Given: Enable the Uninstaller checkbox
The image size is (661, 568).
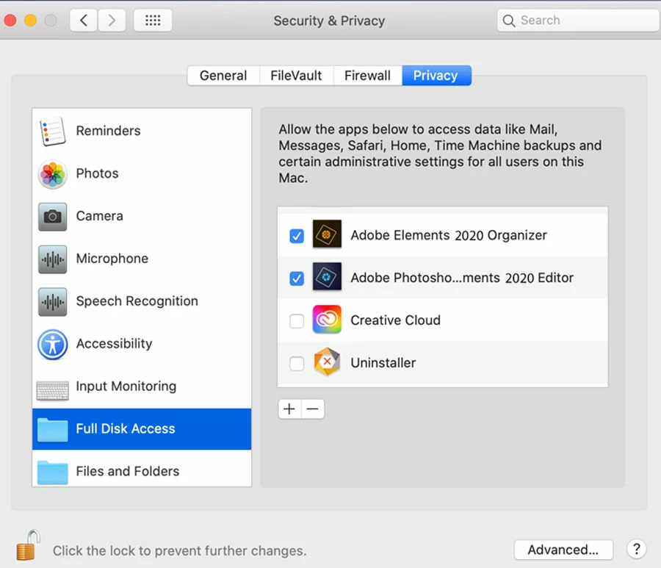Looking at the screenshot, I should 297,364.
